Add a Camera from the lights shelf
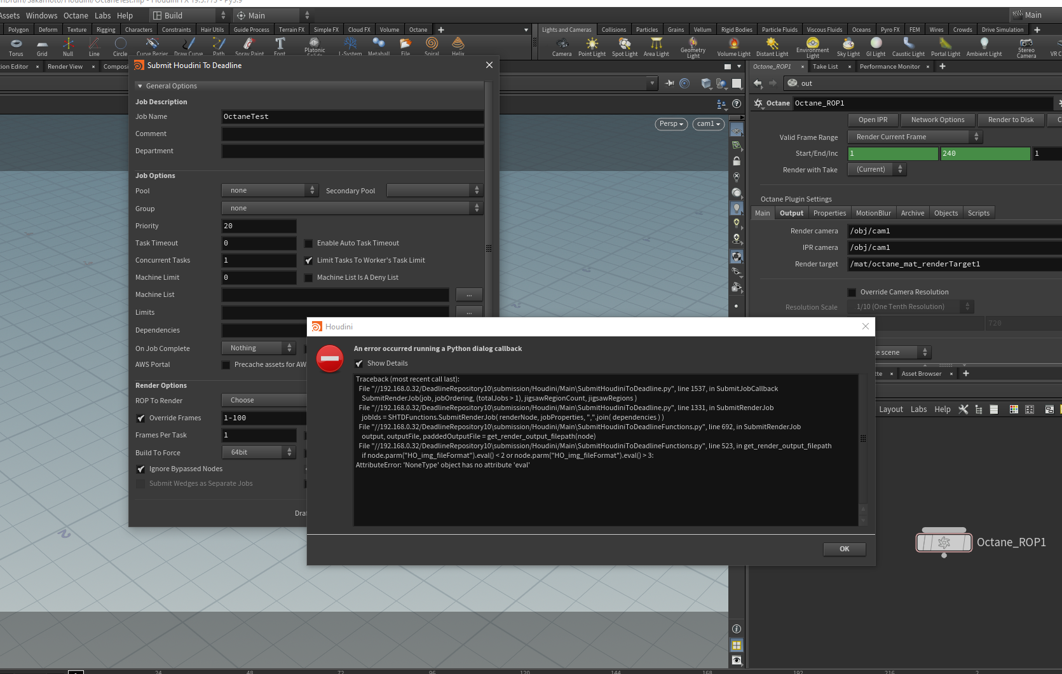This screenshot has height=674, width=1062. tap(562, 47)
